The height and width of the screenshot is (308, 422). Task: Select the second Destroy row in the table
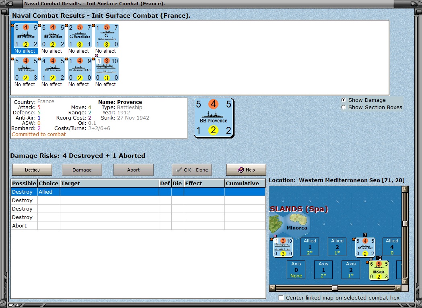coord(138,200)
